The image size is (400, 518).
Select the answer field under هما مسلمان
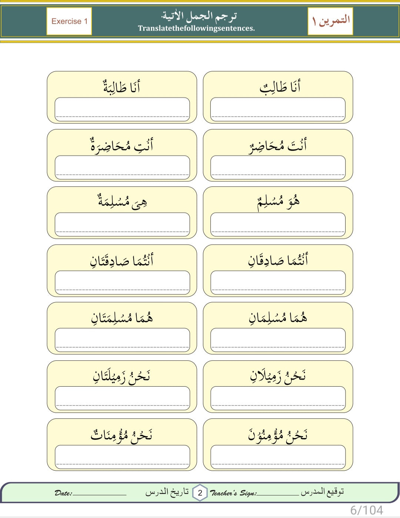(x=278, y=340)
